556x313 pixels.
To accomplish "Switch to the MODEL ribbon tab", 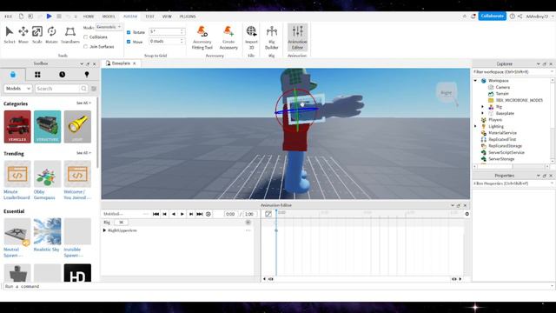I will [109, 17].
